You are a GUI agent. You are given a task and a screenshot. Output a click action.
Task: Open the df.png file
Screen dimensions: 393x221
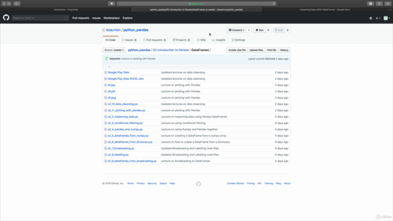click(112, 98)
